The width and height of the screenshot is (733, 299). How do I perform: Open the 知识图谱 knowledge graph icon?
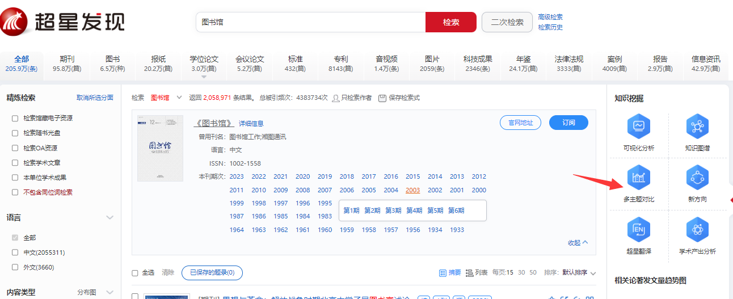tap(697, 126)
